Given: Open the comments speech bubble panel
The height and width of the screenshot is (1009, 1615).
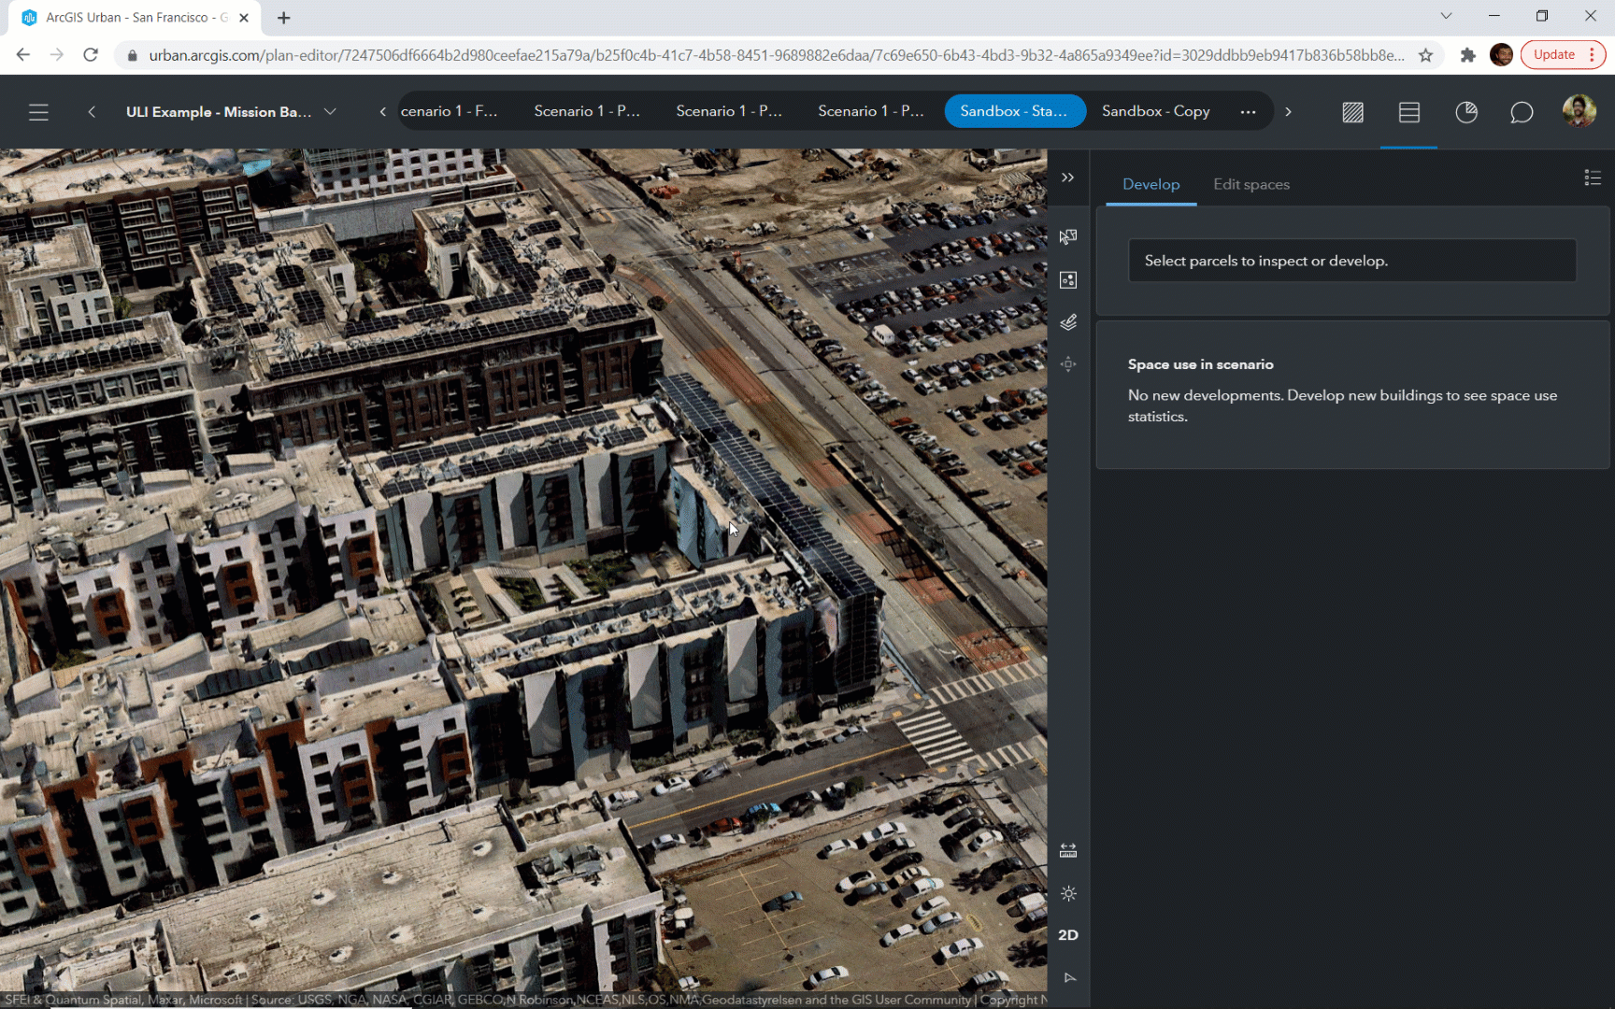Looking at the screenshot, I should point(1522,112).
